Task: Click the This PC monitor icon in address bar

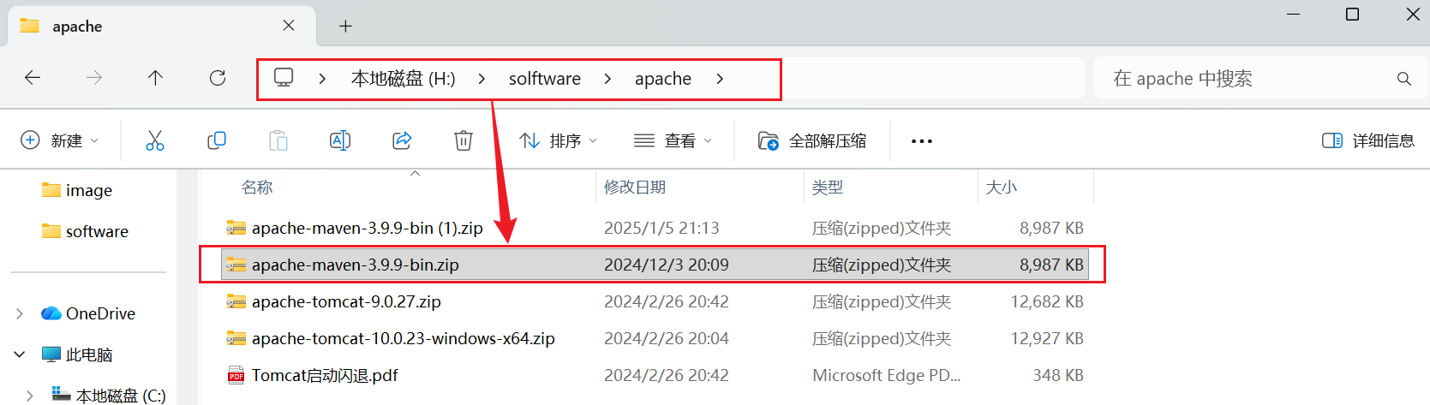Action: pyautogui.click(x=284, y=78)
